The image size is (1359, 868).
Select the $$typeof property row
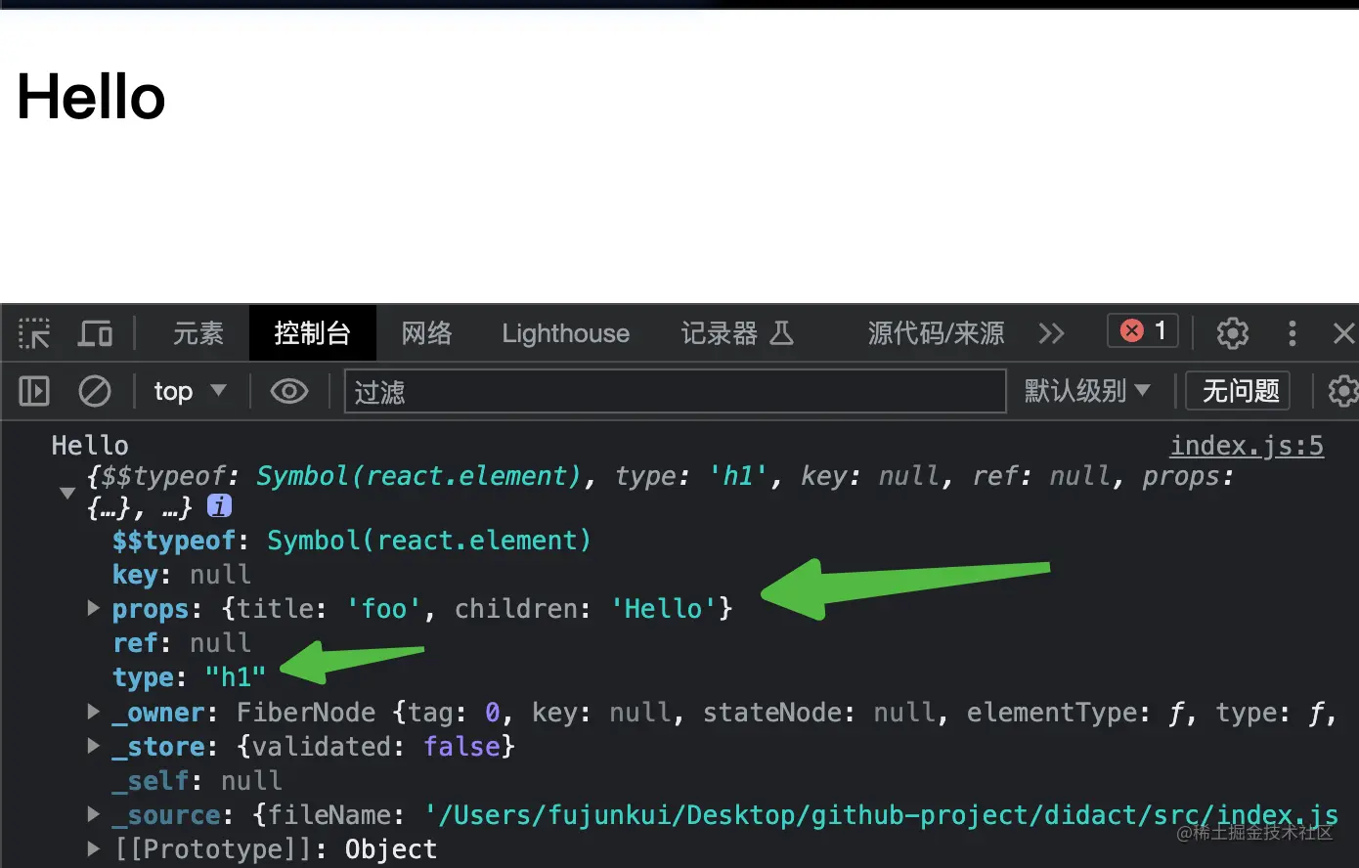pos(352,541)
